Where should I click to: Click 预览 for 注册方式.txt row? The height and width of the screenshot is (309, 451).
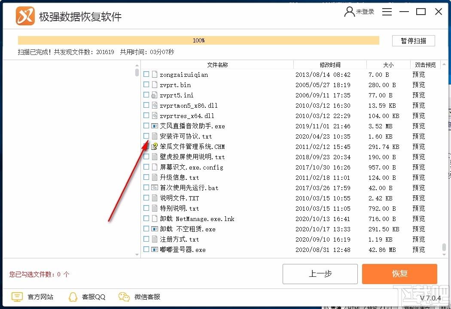pos(418,239)
